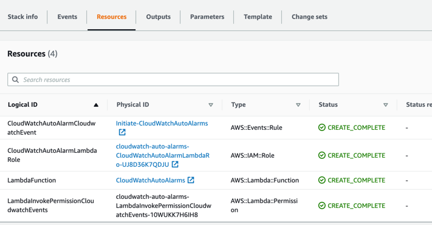Open the Outputs tab
This screenshot has width=432, height=225.
tap(159, 17)
